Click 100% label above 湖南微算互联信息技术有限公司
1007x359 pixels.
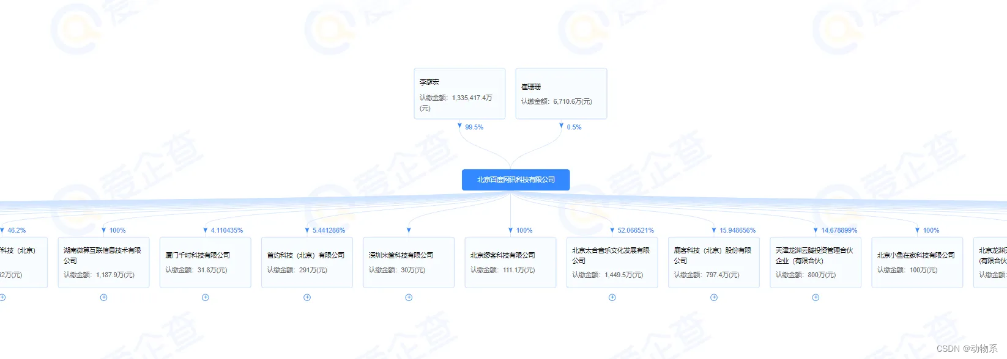[x=117, y=230]
